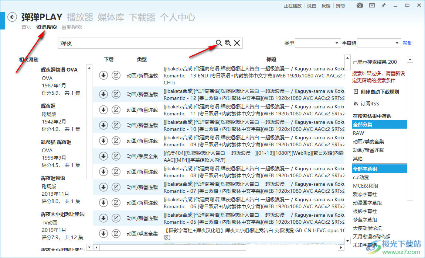Viewport: 425px width, 258px height.
Task: Open 正在播放 in the title bar
Action: pos(293,6)
